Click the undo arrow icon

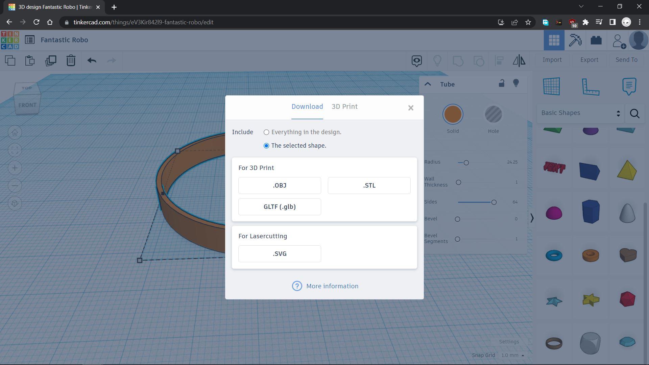pos(92,60)
